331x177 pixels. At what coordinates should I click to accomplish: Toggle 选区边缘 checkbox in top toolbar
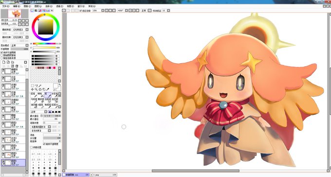[80, 11]
